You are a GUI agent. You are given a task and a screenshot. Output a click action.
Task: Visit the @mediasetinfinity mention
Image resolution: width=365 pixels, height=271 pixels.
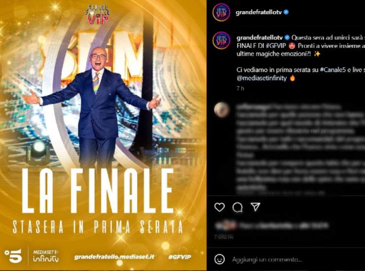point(261,78)
